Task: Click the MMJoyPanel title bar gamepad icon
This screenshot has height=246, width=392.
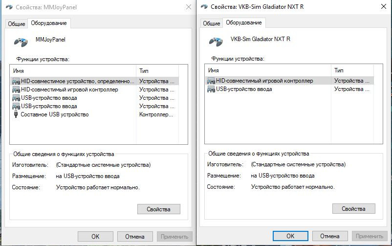Action: click(9, 7)
